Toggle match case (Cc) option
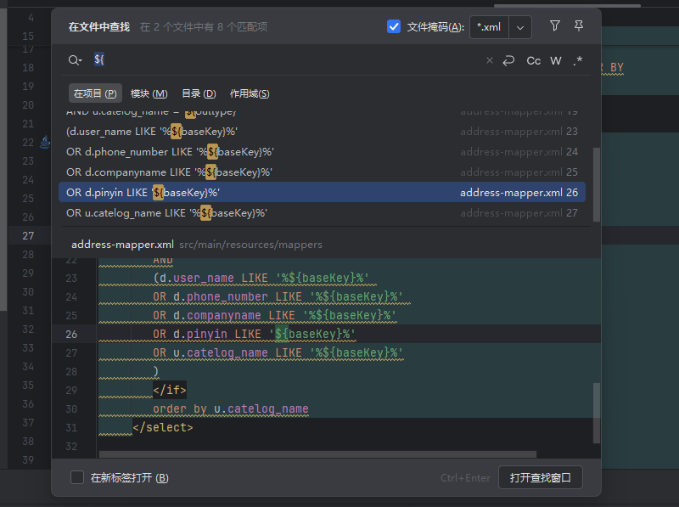This screenshot has height=507, width=679. (533, 60)
